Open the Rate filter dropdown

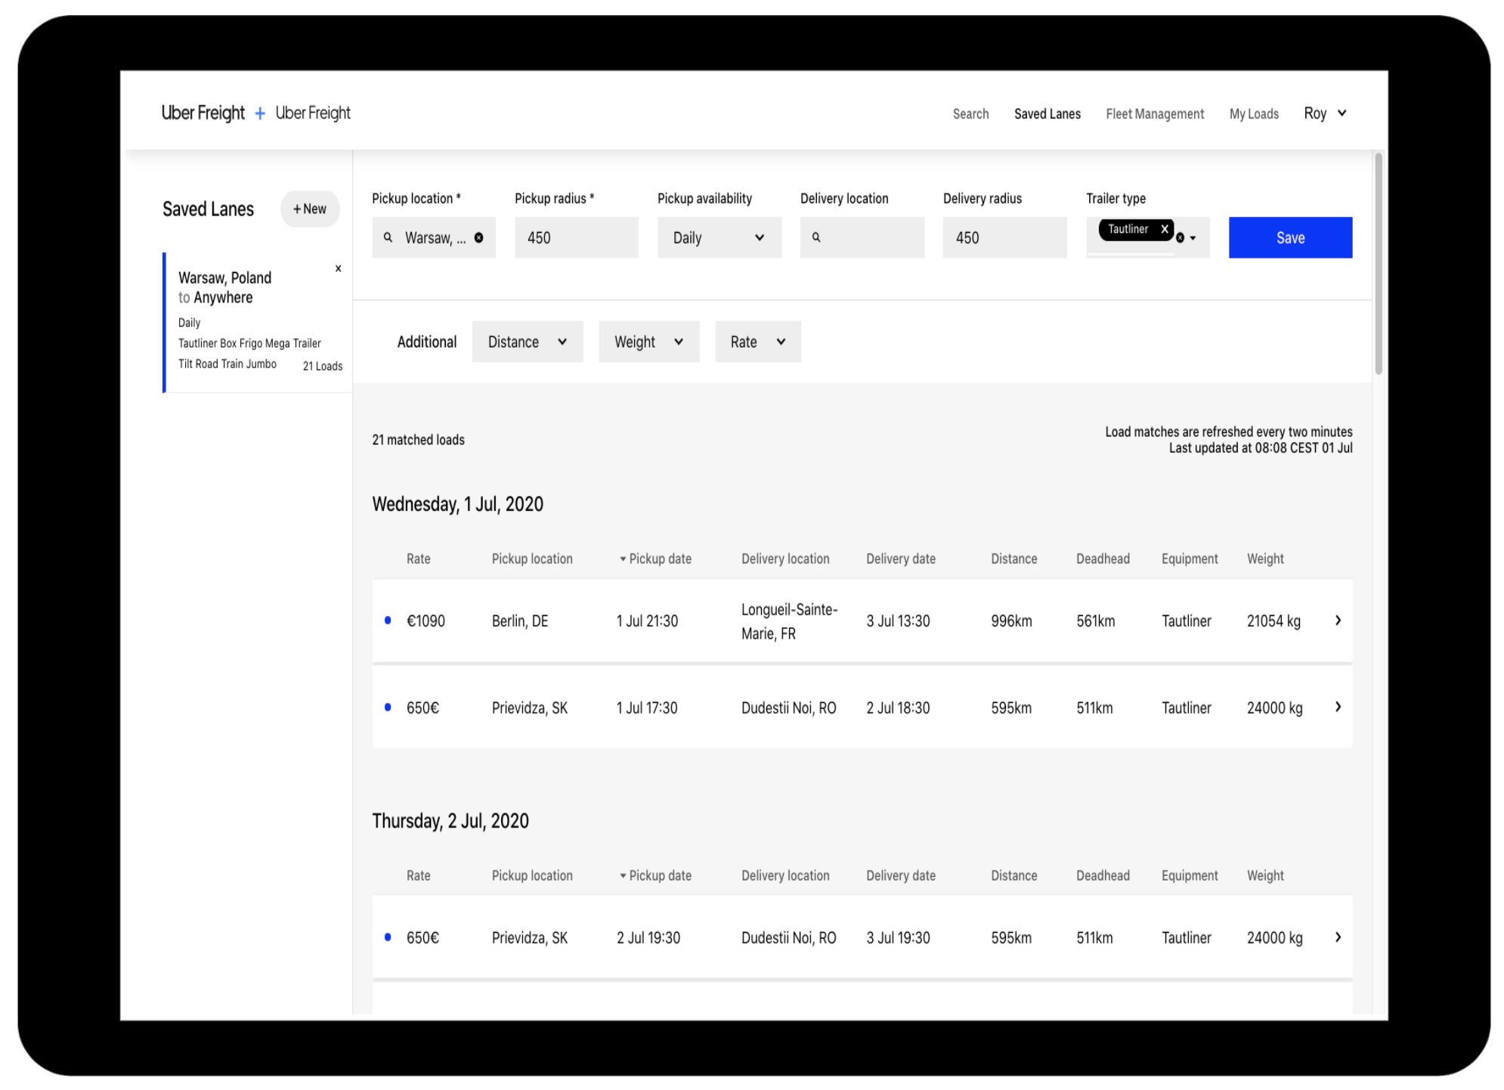(x=758, y=342)
